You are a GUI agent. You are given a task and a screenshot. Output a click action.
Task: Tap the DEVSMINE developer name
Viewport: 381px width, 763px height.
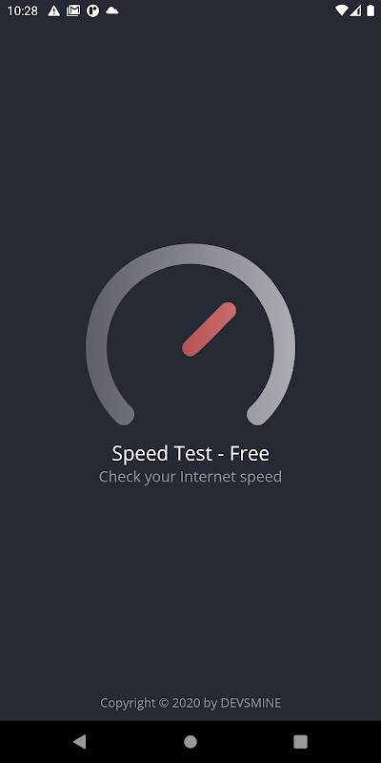coord(251,703)
